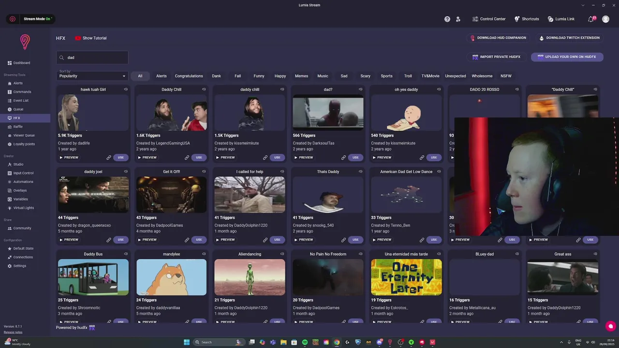Open the mandylee doge thumbnail
Viewport: 619px width, 348px height.
(x=171, y=277)
